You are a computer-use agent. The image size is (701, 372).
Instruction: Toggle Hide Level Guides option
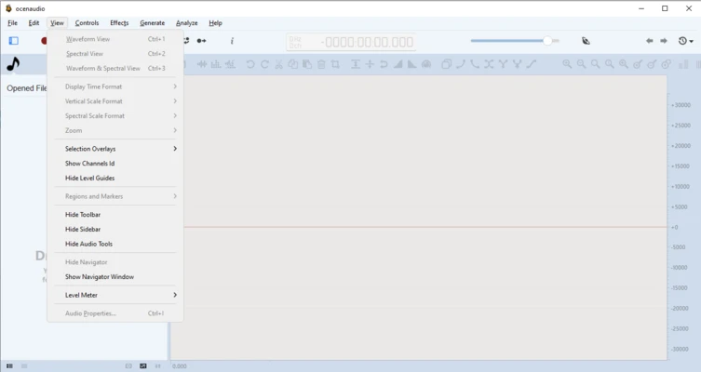pos(115,179)
